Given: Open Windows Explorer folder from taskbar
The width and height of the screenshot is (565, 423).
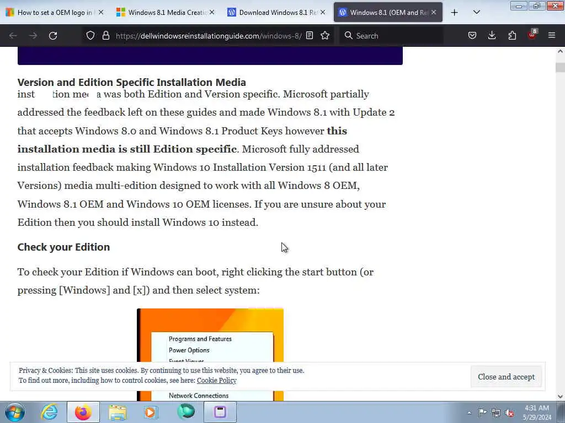Looking at the screenshot, I should (x=118, y=412).
